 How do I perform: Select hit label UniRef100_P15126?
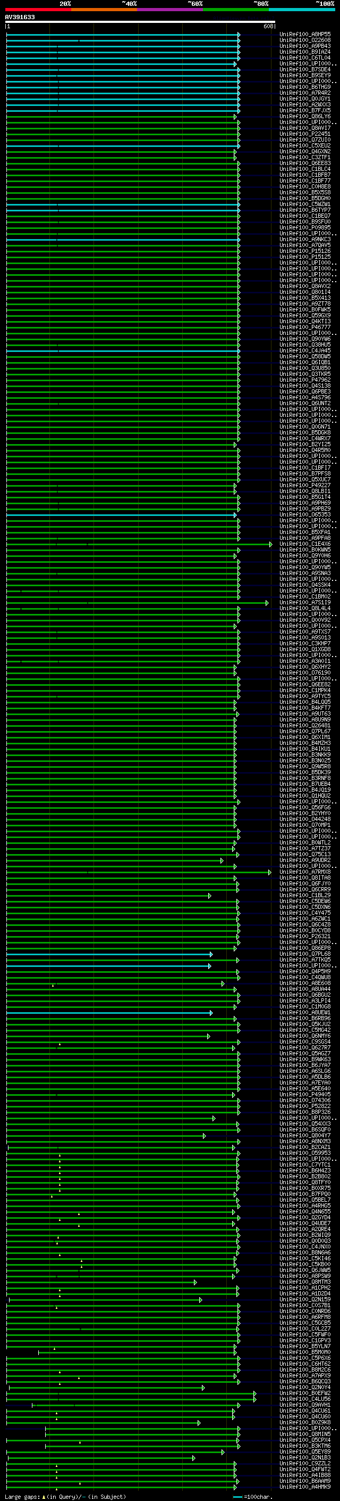305,251
